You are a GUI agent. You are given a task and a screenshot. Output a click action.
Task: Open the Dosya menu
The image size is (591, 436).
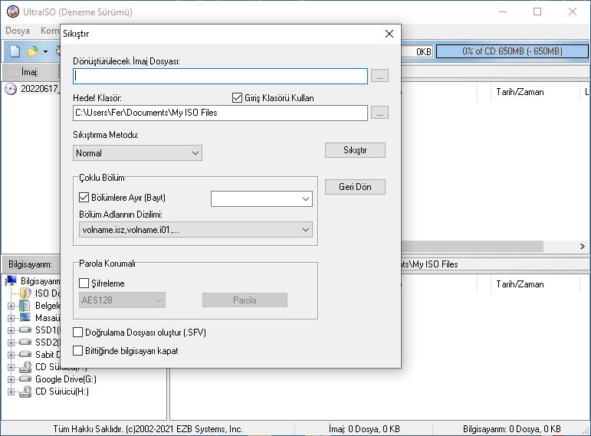tap(18, 31)
